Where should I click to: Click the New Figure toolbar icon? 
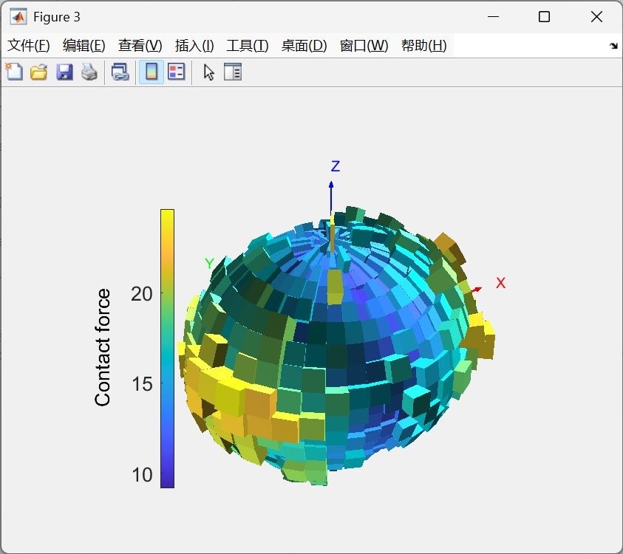coord(14,72)
